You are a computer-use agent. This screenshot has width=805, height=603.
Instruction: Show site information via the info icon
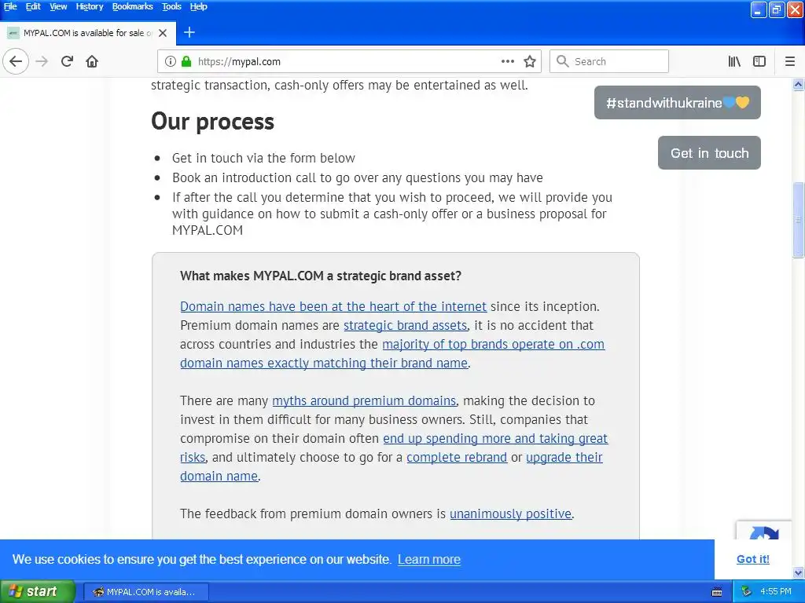(171, 61)
